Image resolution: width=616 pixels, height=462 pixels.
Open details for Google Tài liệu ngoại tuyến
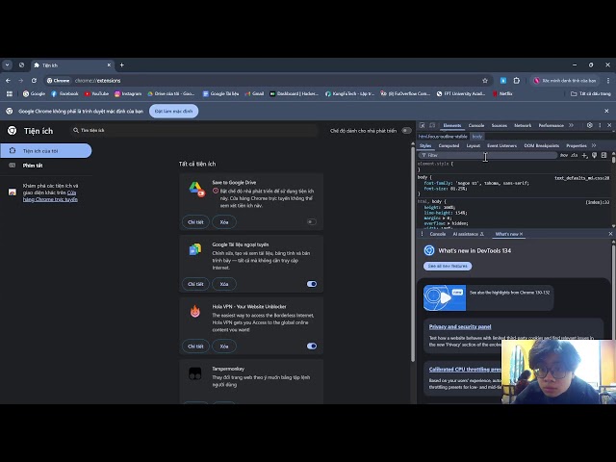pos(195,284)
